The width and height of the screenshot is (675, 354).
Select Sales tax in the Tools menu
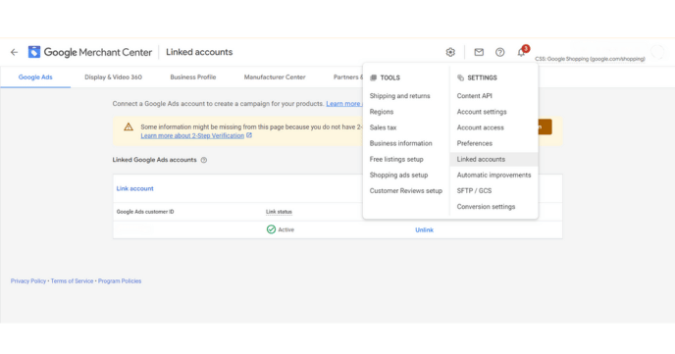(x=384, y=127)
